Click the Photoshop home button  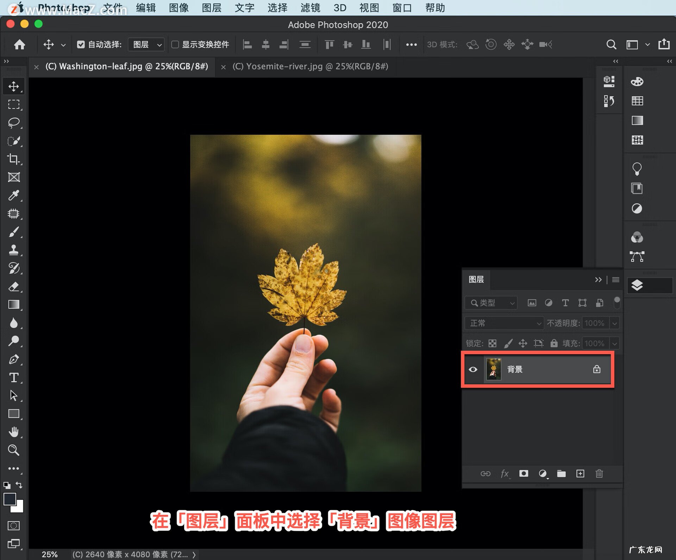click(19, 44)
